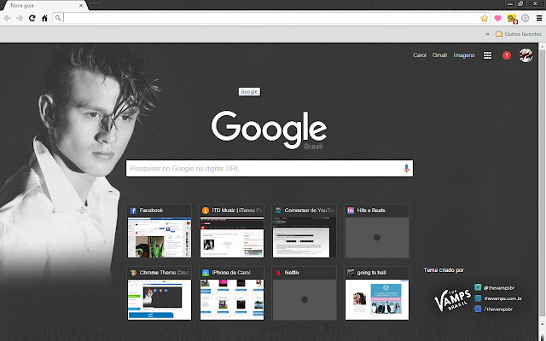
Task: Click the Netflix favicon on tile
Action: [x=278, y=273]
